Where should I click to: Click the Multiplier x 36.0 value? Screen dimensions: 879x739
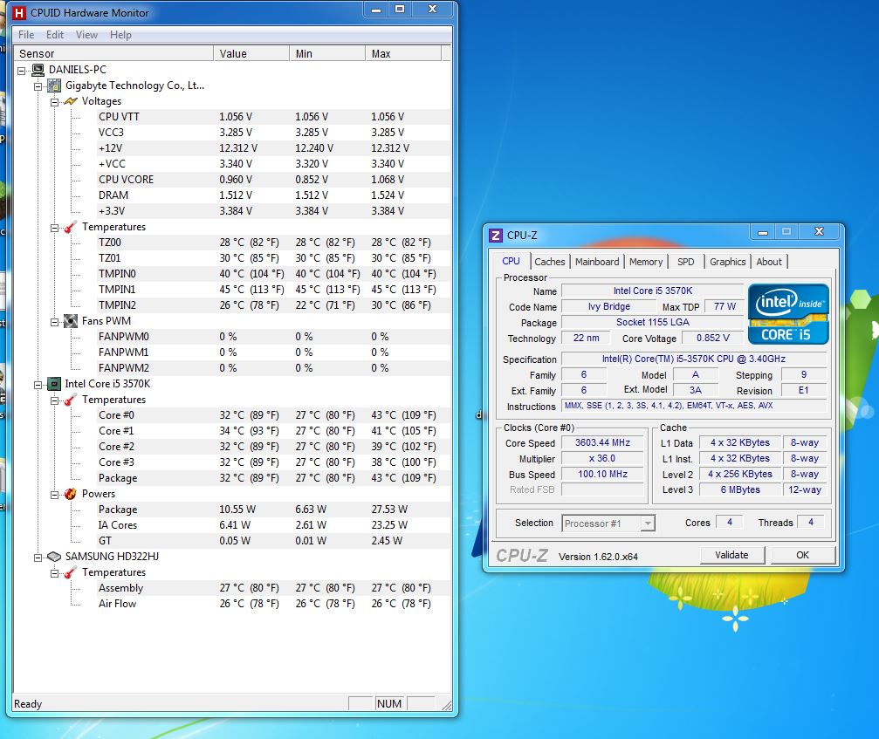(x=602, y=458)
